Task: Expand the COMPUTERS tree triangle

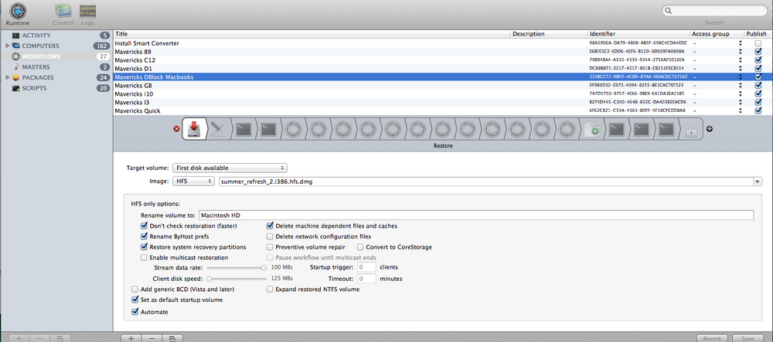Action: (x=8, y=46)
